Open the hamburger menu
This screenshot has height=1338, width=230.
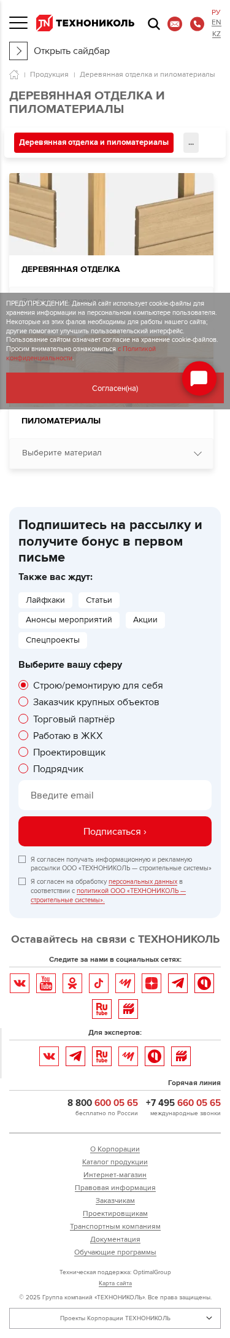18,23
